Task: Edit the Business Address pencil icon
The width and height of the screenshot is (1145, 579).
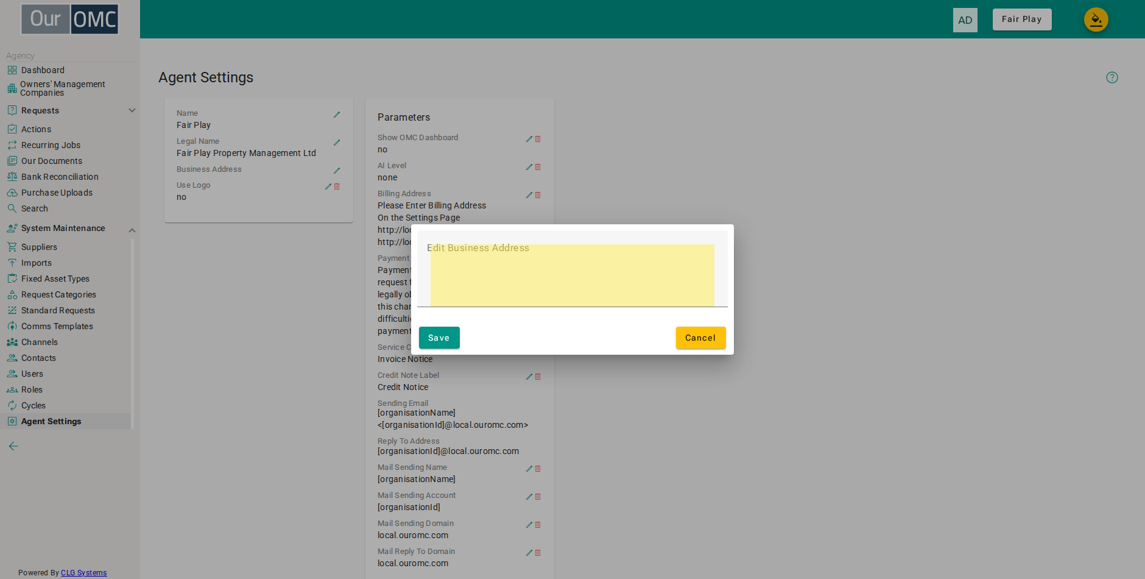Action: [337, 171]
